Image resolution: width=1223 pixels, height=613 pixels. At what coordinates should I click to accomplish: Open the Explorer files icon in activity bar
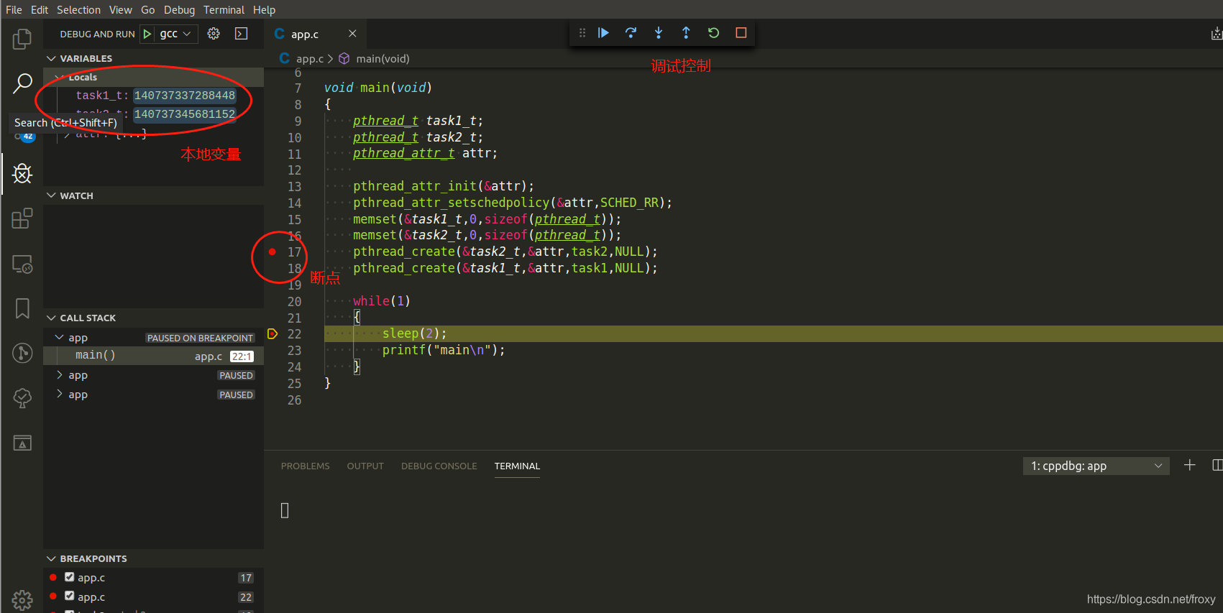[x=22, y=39]
